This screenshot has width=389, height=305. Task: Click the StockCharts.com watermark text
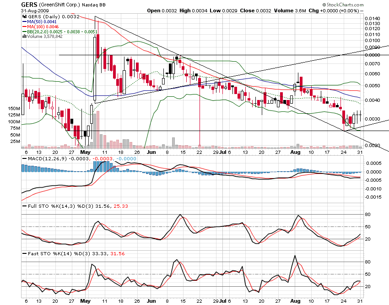tap(343, 5)
